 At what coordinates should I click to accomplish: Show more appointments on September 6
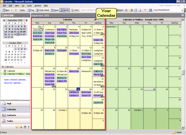pyautogui.click(x=103, y=34)
